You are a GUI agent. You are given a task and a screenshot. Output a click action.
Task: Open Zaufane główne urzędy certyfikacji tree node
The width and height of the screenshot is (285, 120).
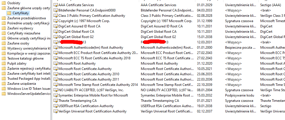tap(29, 8)
